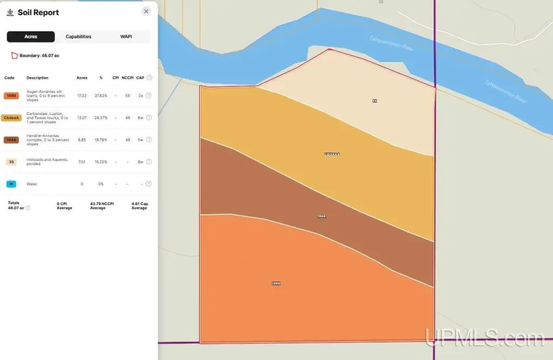Click the CbdaaA code swatch

click(12, 118)
